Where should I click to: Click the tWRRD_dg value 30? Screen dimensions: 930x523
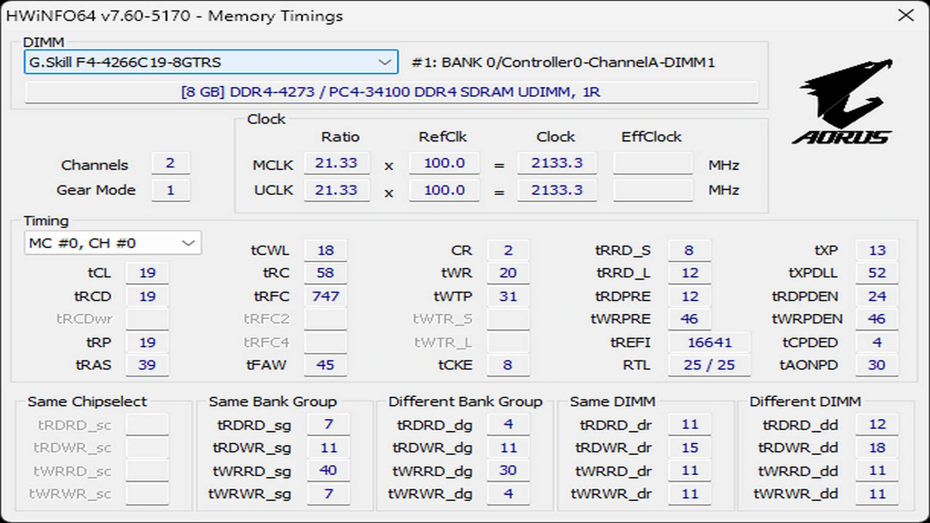point(508,470)
